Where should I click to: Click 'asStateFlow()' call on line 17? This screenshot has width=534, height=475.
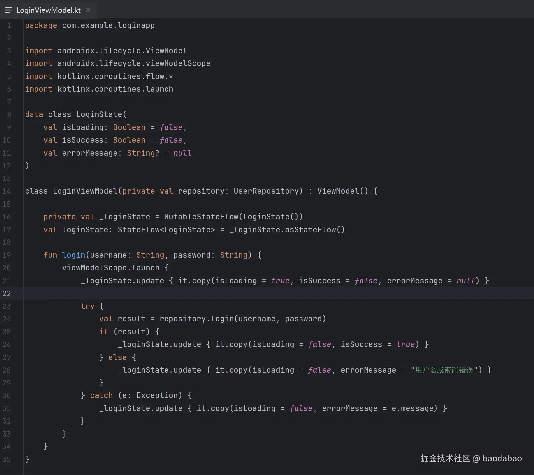[x=315, y=230]
